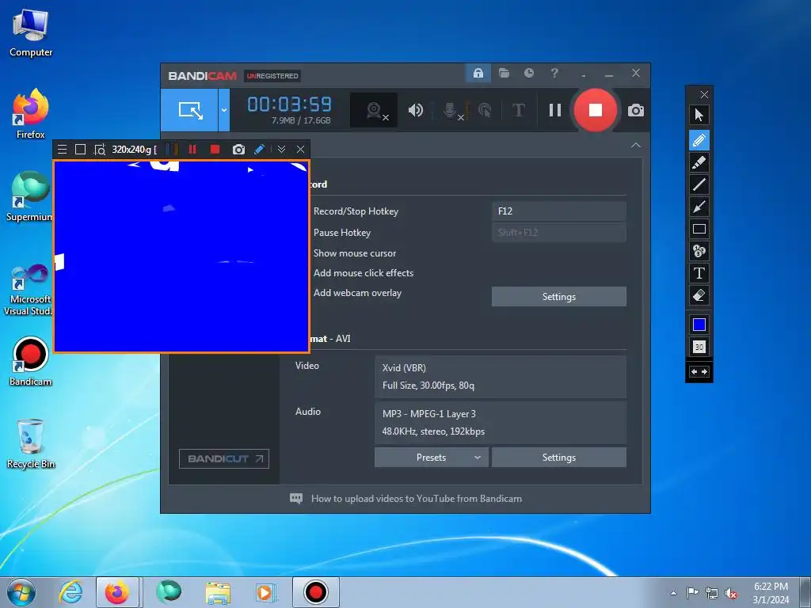This screenshot has height=608, width=811.
Task: Click the fullscreen square icon on recording bar
Action: tap(80, 150)
